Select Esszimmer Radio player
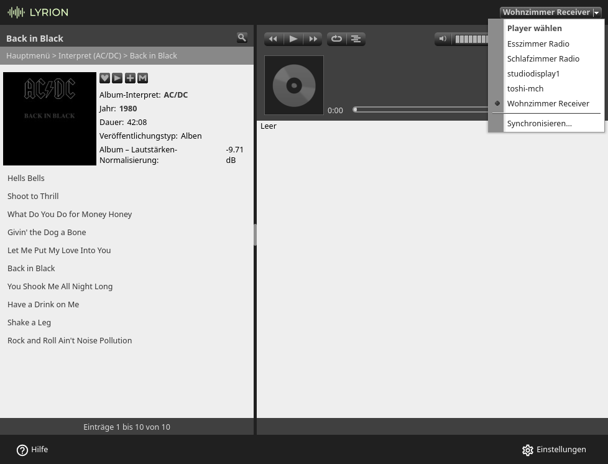 coord(538,44)
